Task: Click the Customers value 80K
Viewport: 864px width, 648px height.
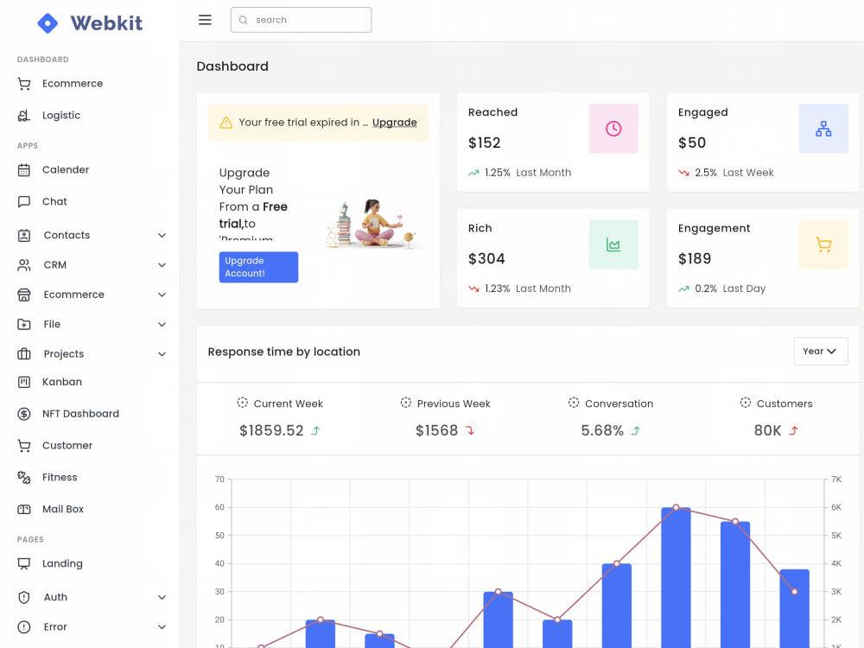Action: tap(767, 431)
